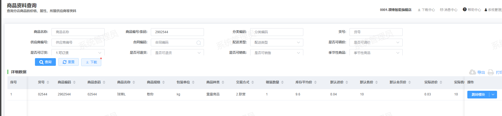Sort by 货号 column arrows
The image size is (502, 116).
coord(48,82)
